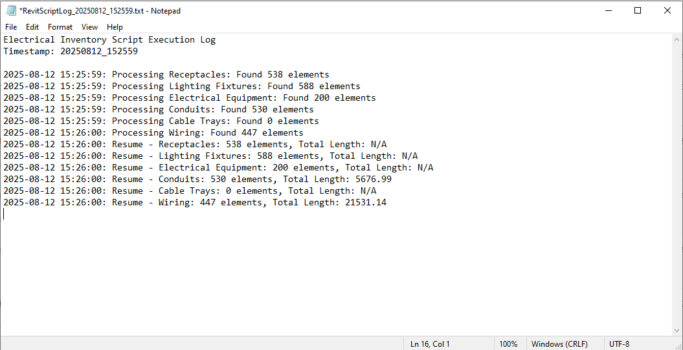Click the Resume - Conduits log line
Screen dimensions: 683x350
197,180
